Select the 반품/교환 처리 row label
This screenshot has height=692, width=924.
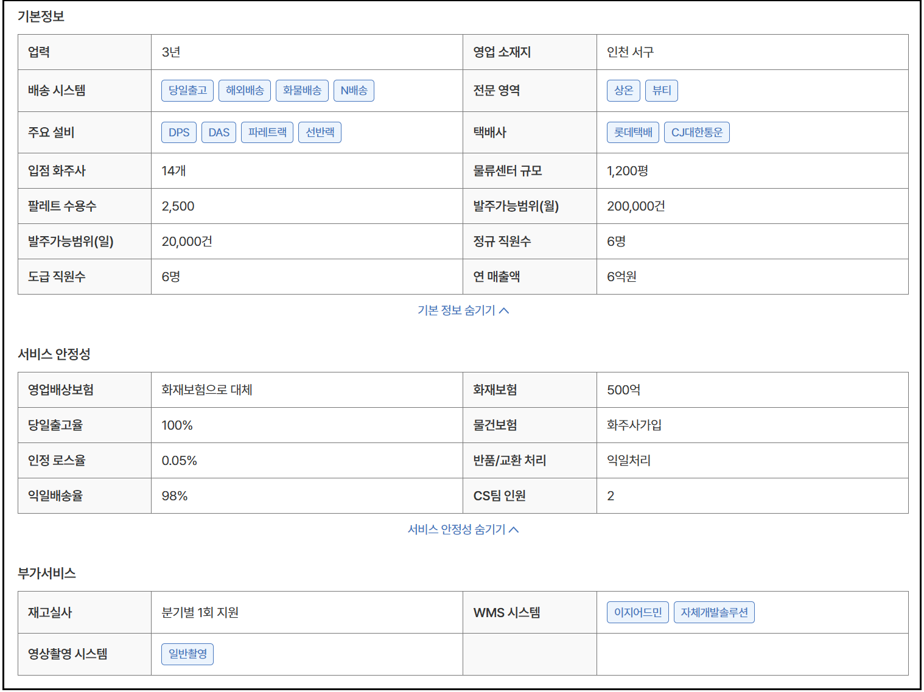click(510, 461)
